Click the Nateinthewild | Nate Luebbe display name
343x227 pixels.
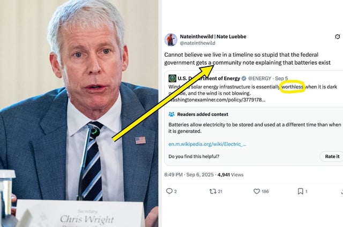click(213, 36)
